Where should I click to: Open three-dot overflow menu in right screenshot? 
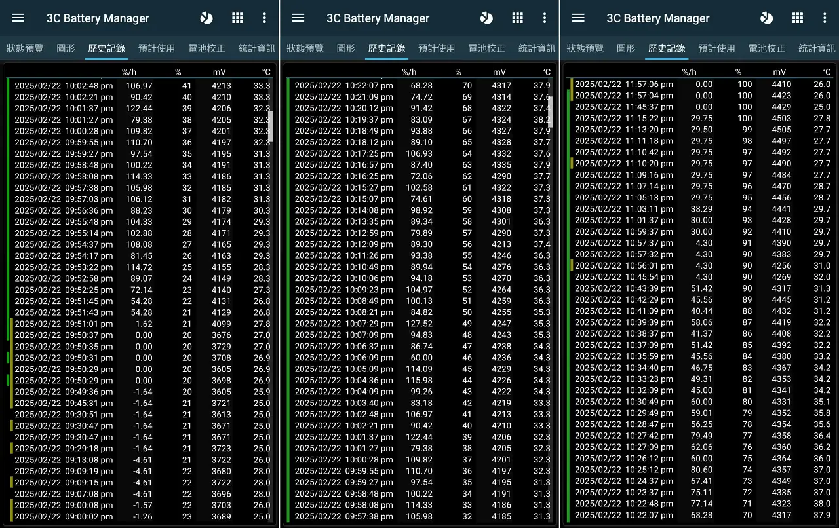click(825, 18)
